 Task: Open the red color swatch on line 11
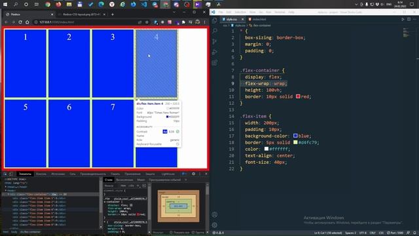(298, 96)
